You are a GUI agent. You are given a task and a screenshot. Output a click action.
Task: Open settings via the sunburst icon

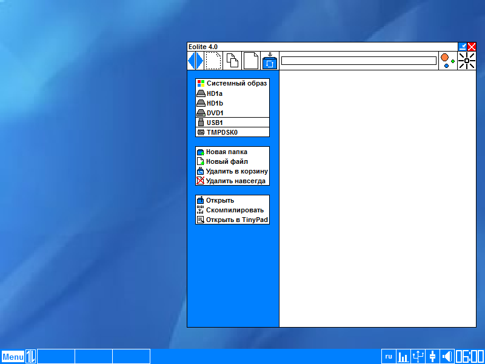tap(466, 61)
